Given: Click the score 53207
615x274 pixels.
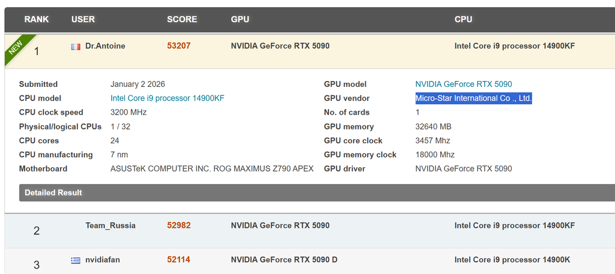Looking at the screenshot, I should pos(178,46).
